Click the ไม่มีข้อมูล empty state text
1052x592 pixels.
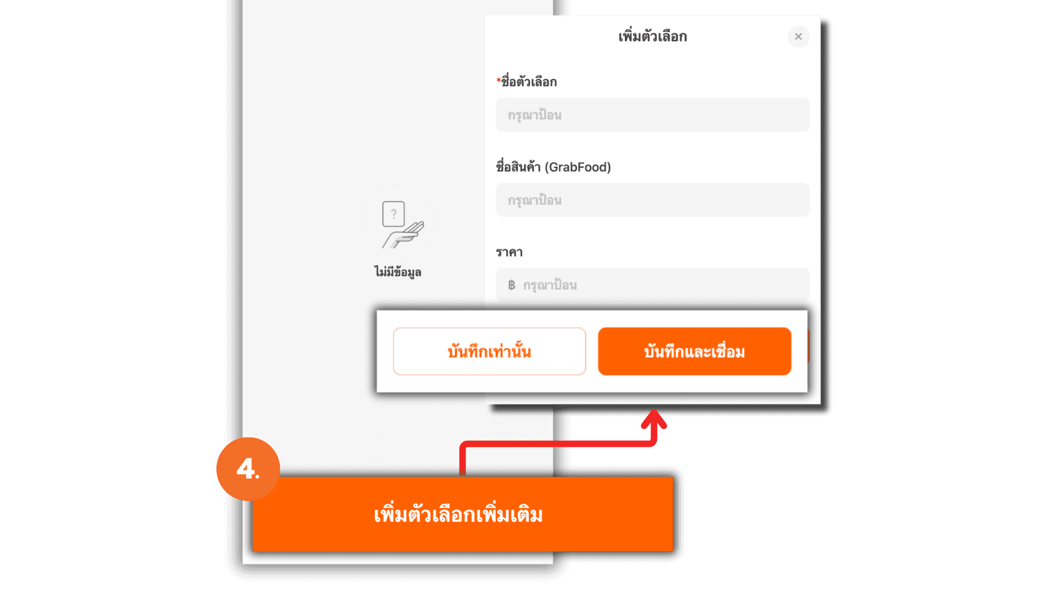[x=398, y=272]
